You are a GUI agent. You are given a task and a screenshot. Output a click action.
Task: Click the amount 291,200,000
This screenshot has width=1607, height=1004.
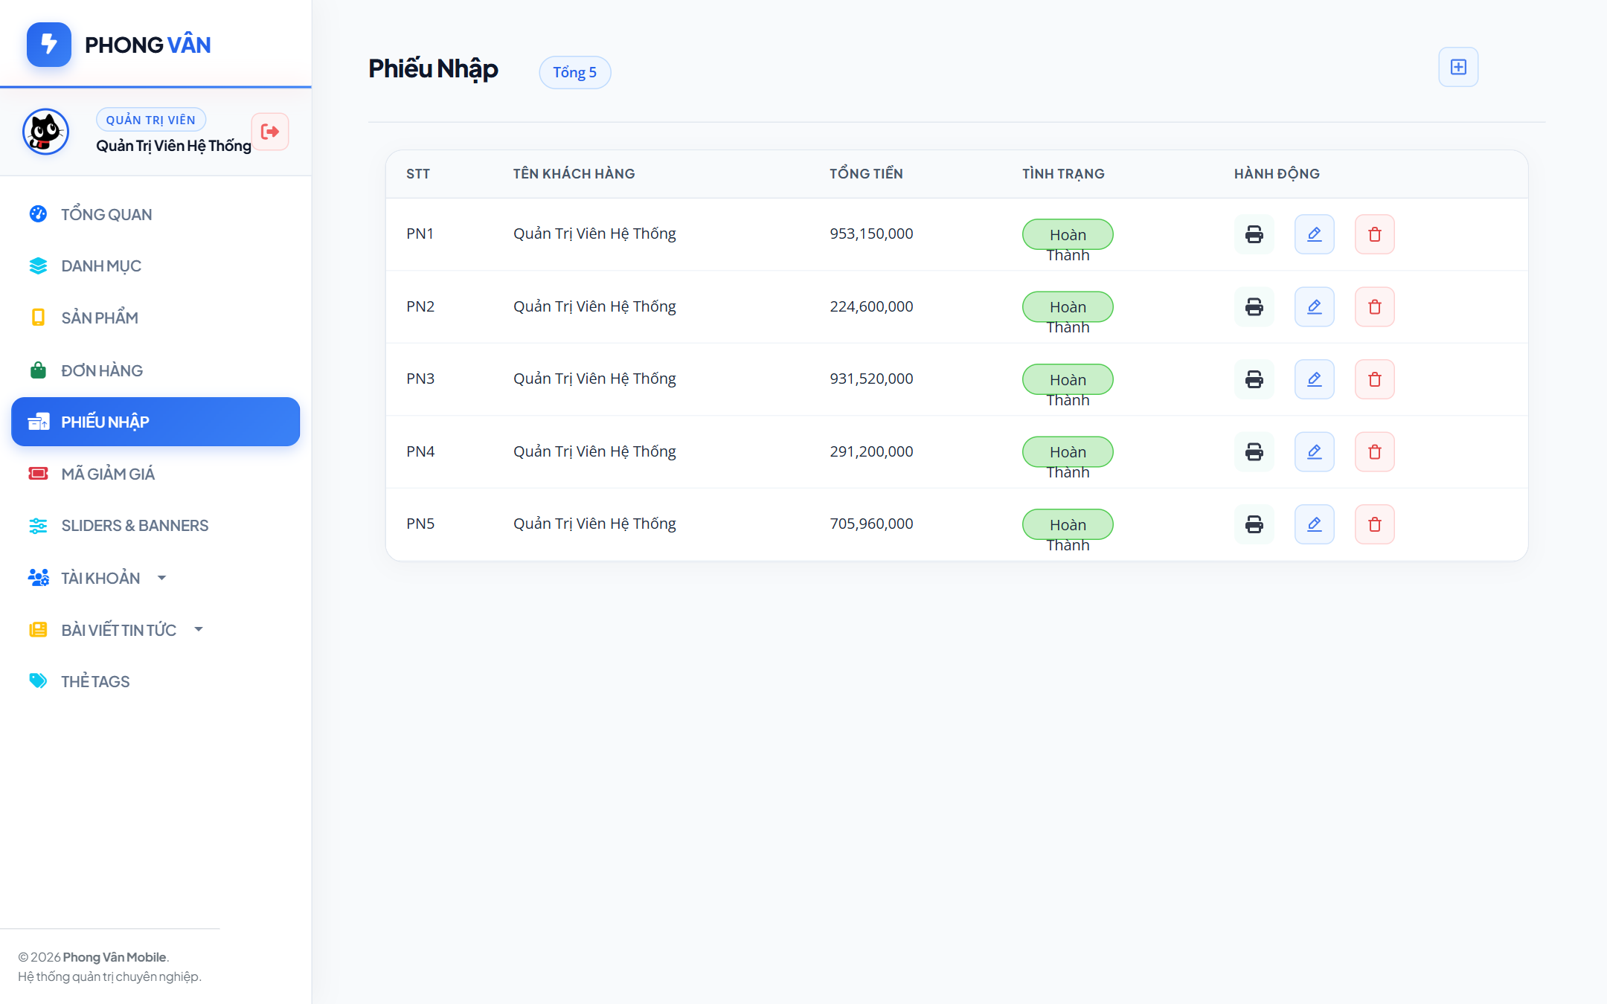[x=871, y=451]
